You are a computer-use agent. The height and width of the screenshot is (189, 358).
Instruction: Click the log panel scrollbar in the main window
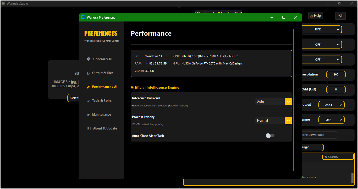coord(353,178)
